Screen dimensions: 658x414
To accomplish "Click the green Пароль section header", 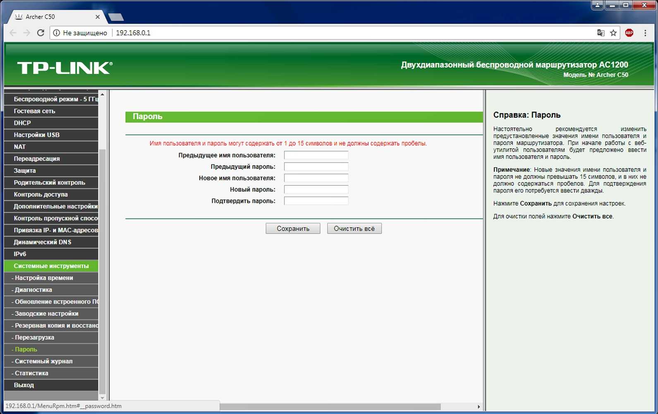I will (304, 117).
